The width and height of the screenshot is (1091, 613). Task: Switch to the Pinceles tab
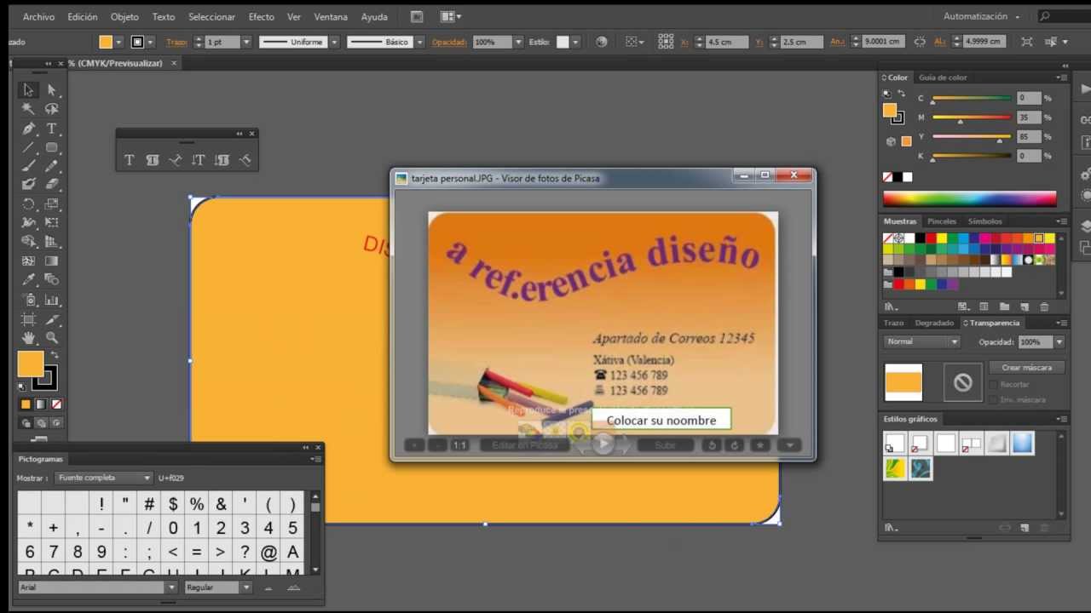tap(942, 221)
